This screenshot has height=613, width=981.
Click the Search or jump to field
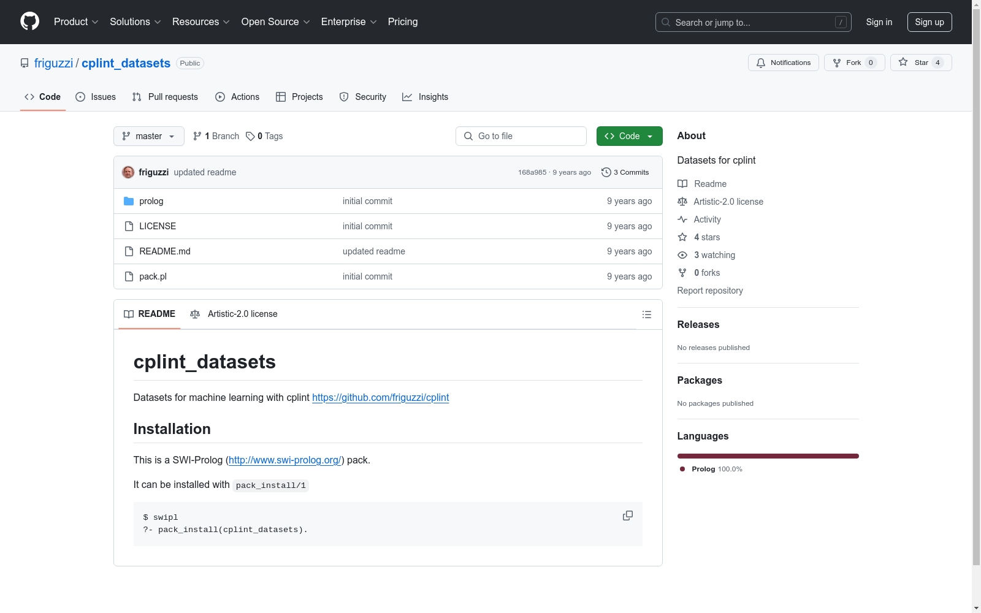[754, 22]
